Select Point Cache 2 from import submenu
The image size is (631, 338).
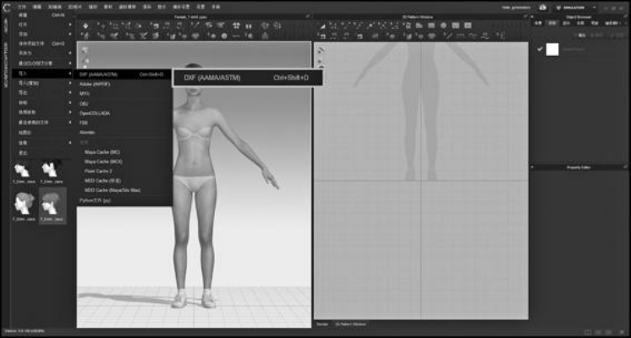click(98, 171)
